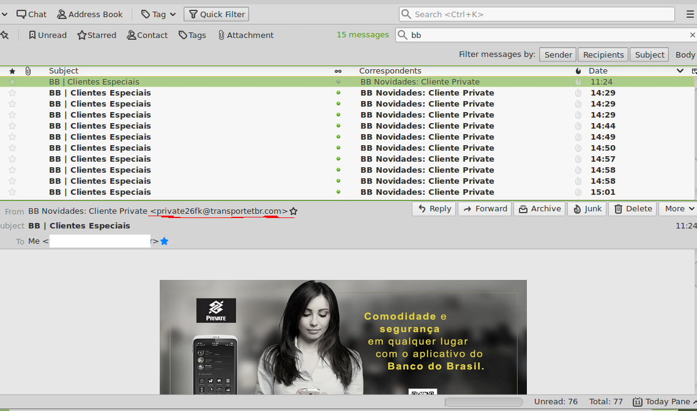Clear the quick filter text with X
The height and width of the screenshot is (411, 697).
(692, 35)
